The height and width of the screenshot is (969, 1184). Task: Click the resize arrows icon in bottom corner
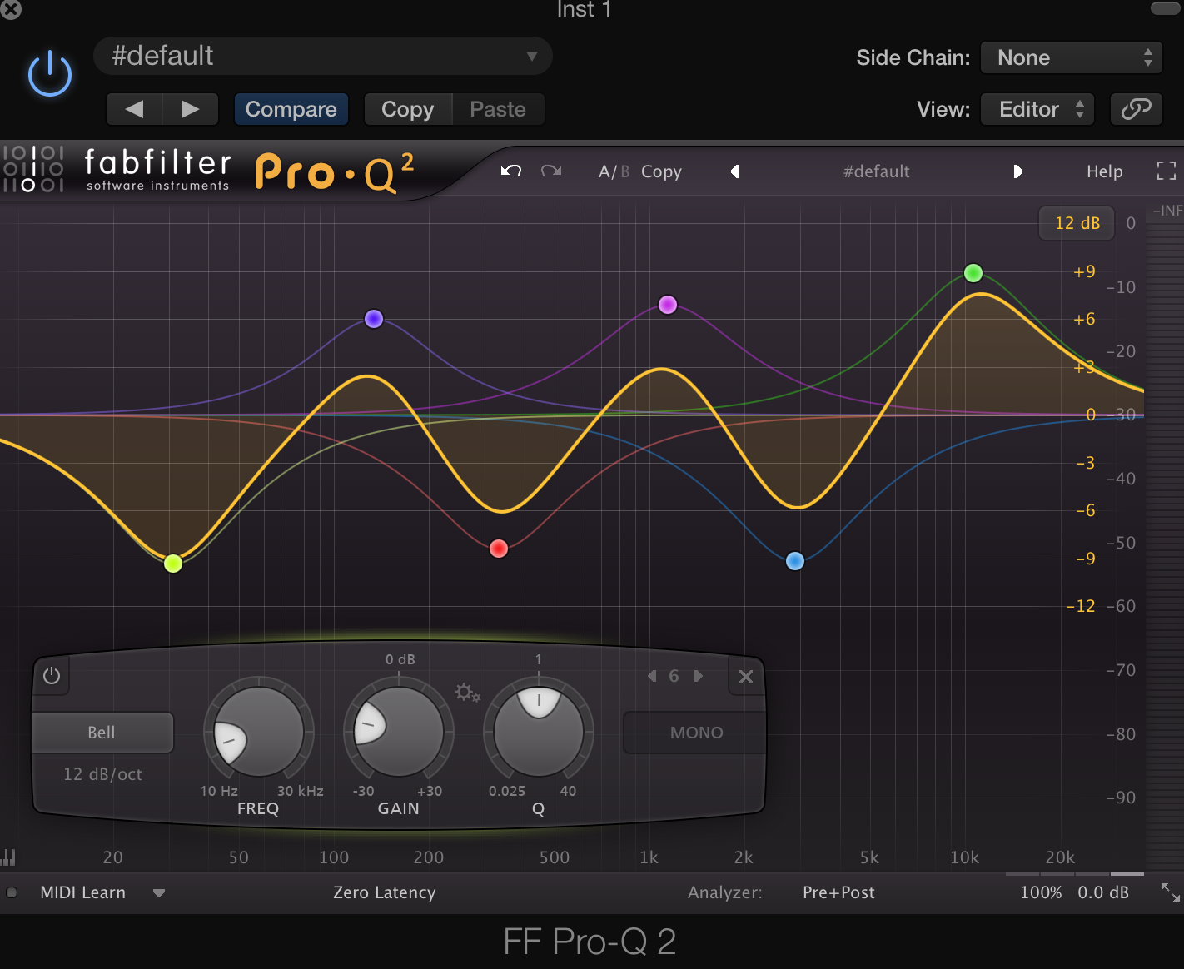coord(1170,892)
